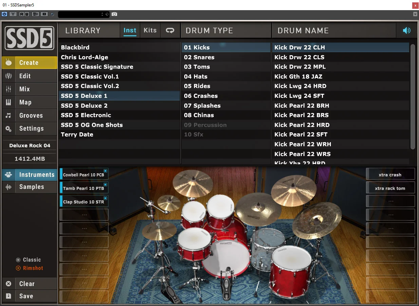Viewport: 419px width, 306px height.
Task: Switch to the Kits library tab
Action: tap(150, 30)
